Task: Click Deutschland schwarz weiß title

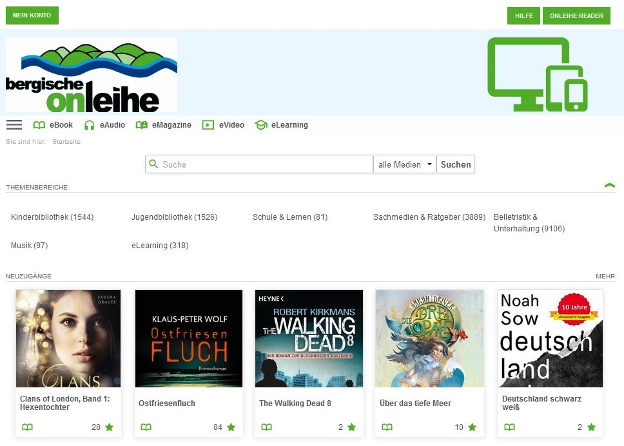Action: coord(541,403)
